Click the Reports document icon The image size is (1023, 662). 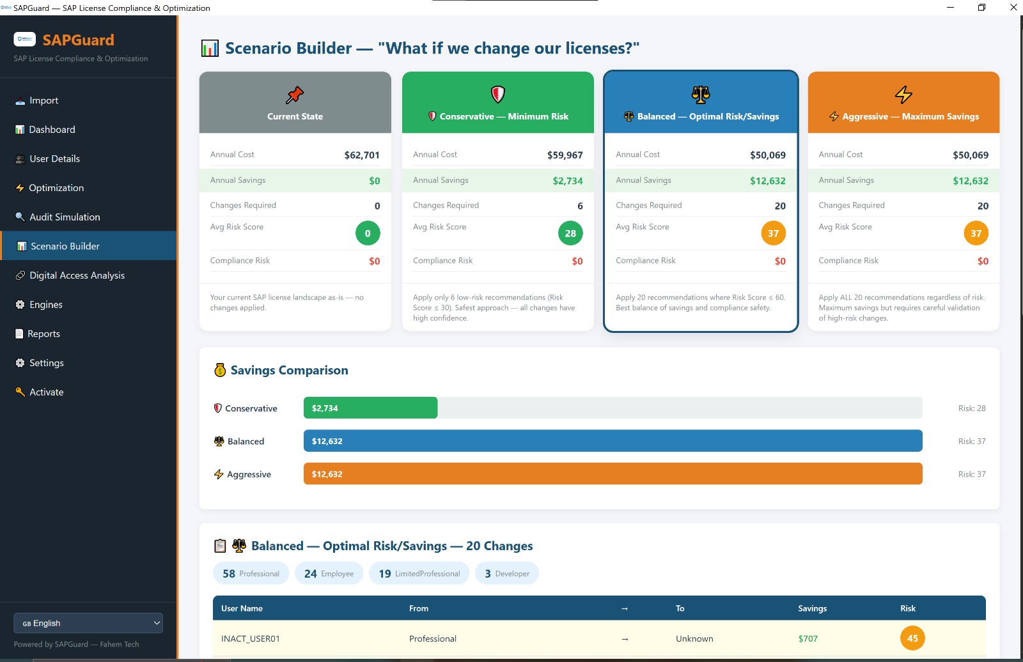[20, 334]
